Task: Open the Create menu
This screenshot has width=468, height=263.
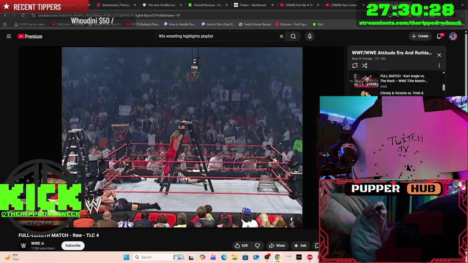Action: point(420,36)
